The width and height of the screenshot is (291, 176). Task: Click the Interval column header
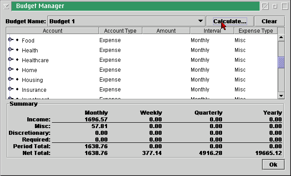click(212, 30)
